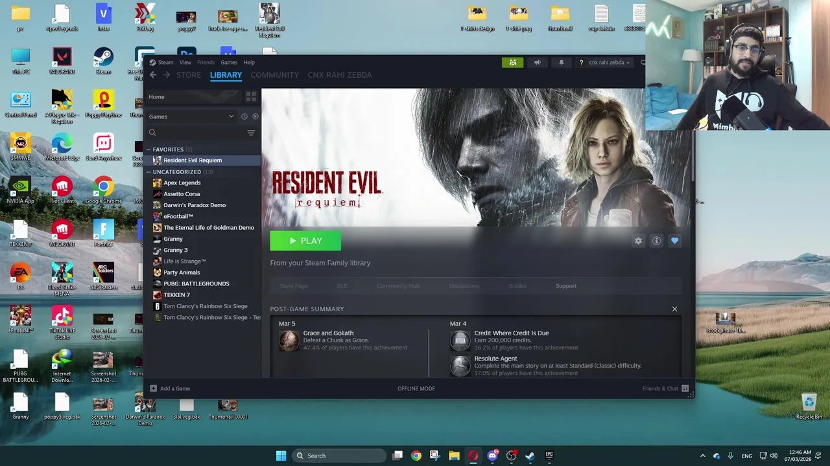Select Assetto Corsa in library list
Screen dimensions: 830x466
182,194
